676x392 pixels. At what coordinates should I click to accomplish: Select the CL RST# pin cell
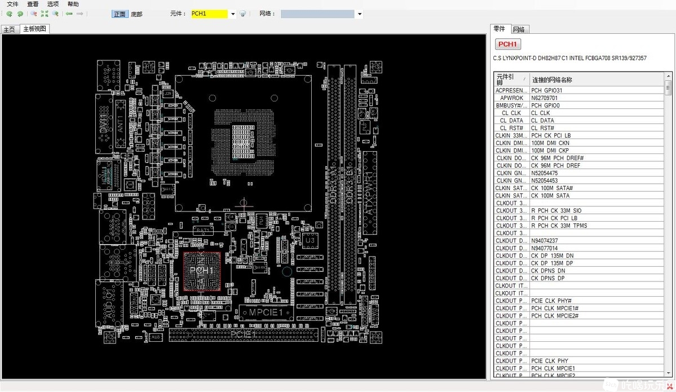click(x=512, y=127)
